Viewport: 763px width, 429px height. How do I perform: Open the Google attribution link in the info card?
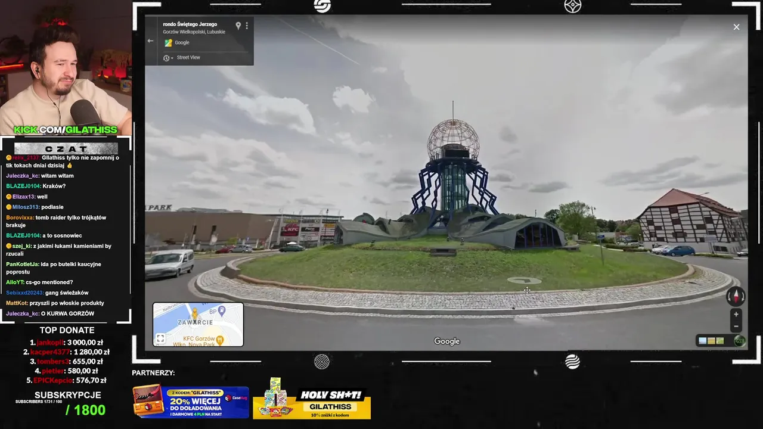pyautogui.click(x=182, y=42)
